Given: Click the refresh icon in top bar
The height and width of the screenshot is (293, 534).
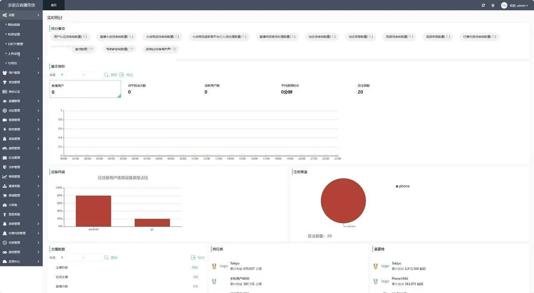Looking at the screenshot, I should [x=483, y=5].
